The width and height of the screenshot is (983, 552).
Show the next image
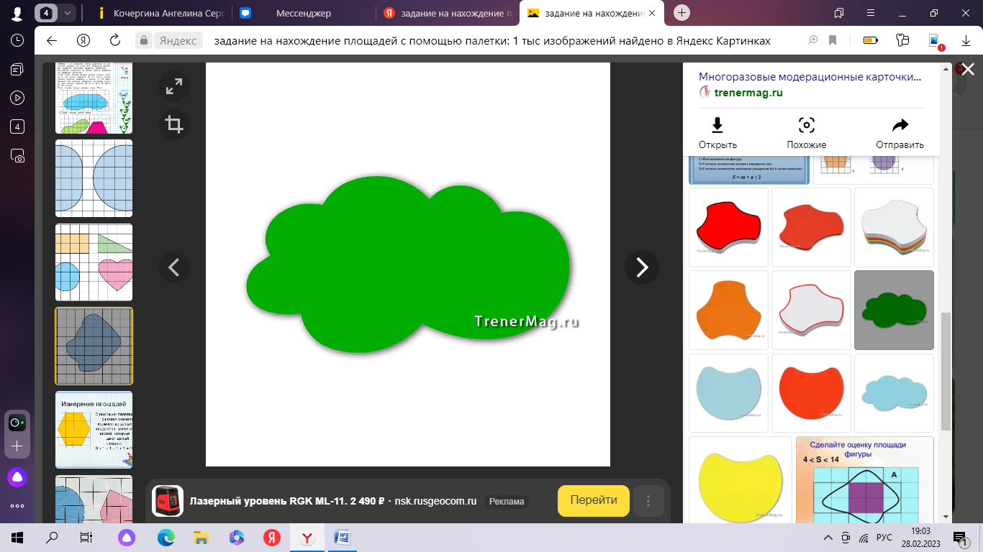tap(642, 267)
